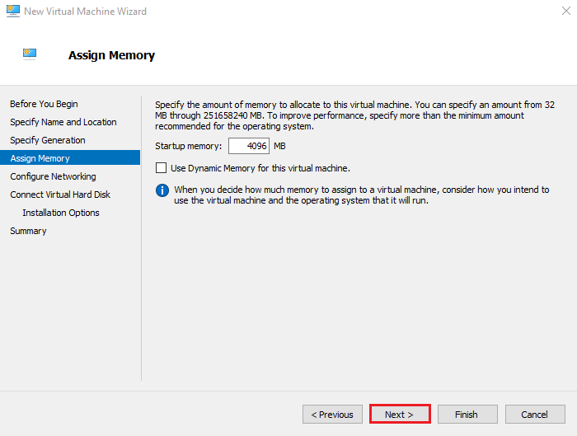
Task: Go to the Before You Begin step
Action: pyautogui.click(x=44, y=104)
